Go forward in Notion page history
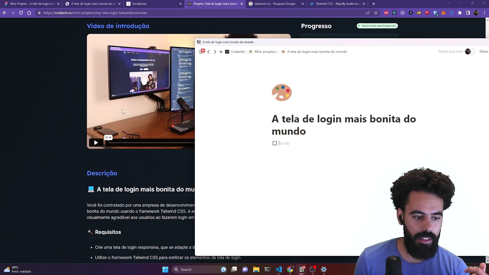Screen dimensions: 489x275 [215, 52]
